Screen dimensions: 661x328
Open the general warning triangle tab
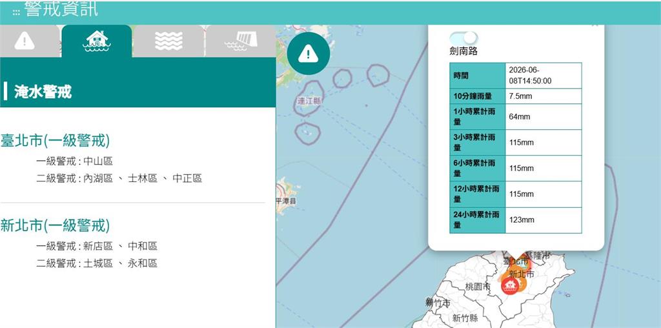click(25, 41)
